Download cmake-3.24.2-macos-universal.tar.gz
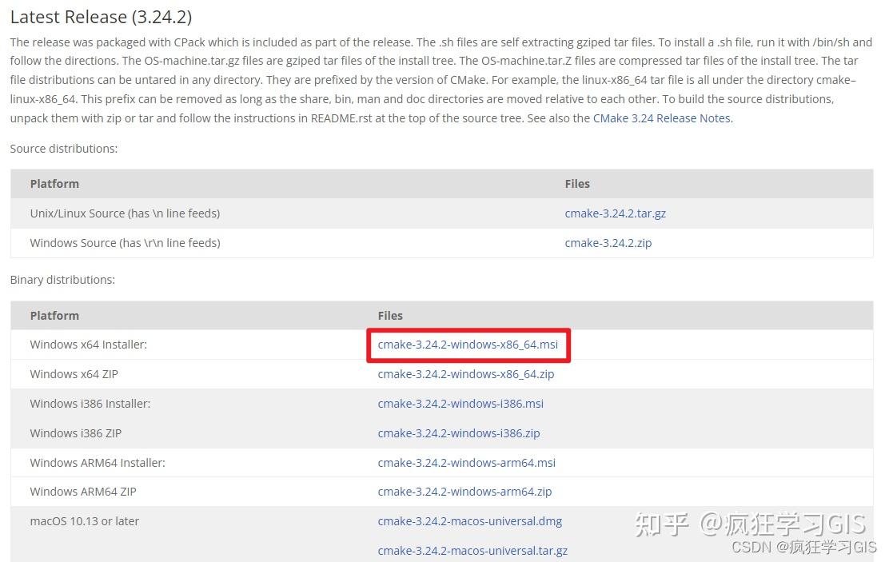This screenshot has width=889, height=562. coord(473,550)
